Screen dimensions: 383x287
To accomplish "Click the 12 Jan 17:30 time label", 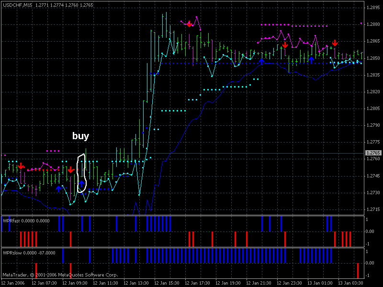I will [197, 283].
